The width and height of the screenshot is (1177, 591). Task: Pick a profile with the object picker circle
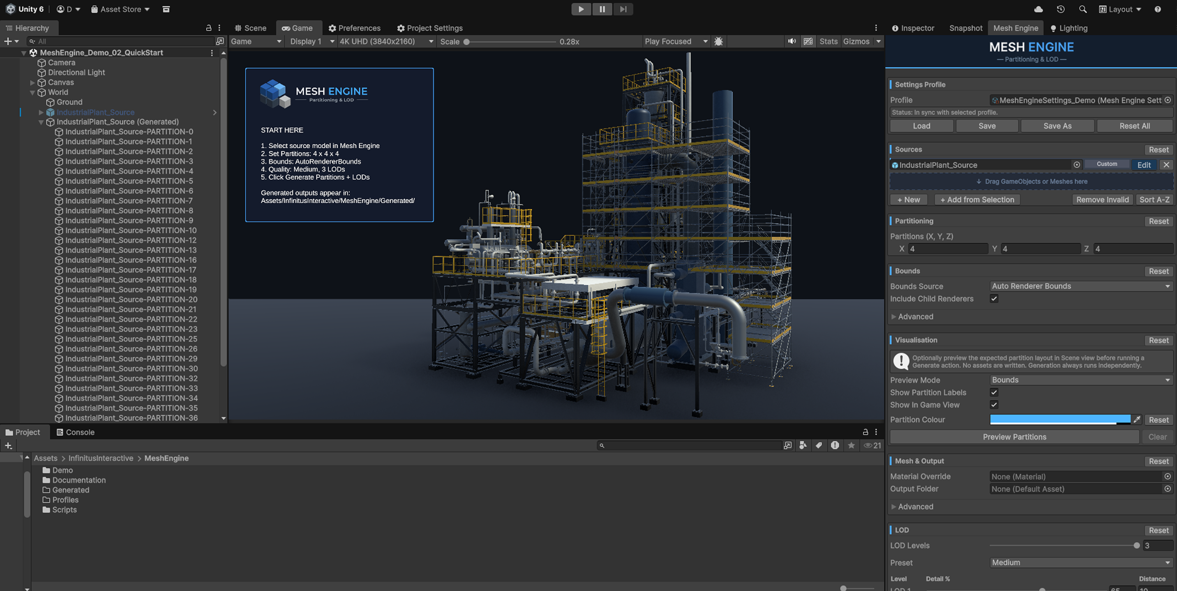pos(1168,100)
